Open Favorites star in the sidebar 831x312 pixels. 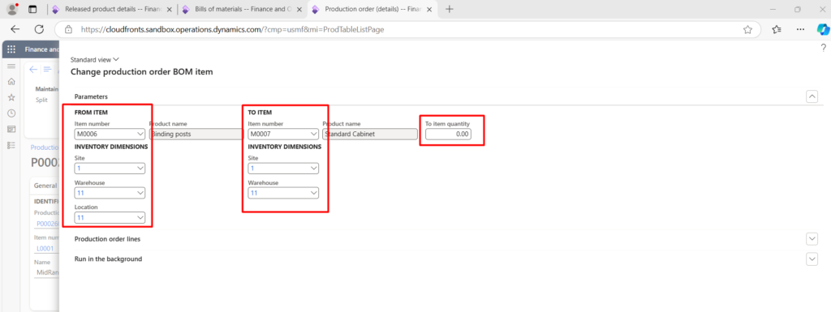pos(11,97)
